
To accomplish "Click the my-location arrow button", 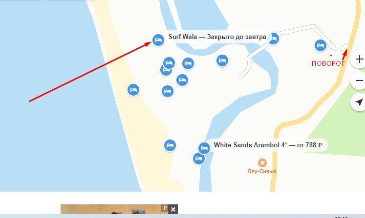I will pyautogui.click(x=359, y=102).
